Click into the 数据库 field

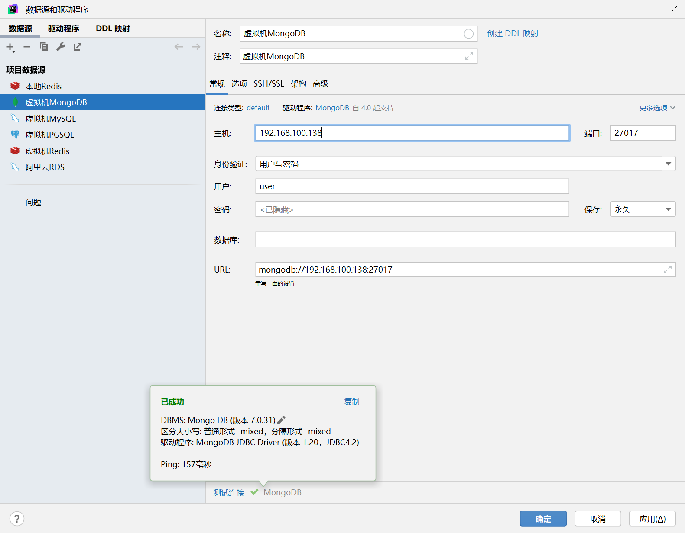click(465, 240)
